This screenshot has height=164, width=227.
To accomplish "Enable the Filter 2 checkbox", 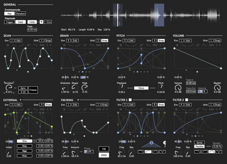I will coord(186,99).
